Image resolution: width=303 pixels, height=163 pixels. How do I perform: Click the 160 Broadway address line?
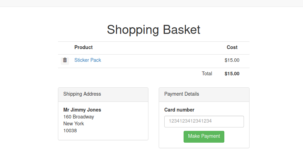(79, 117)
